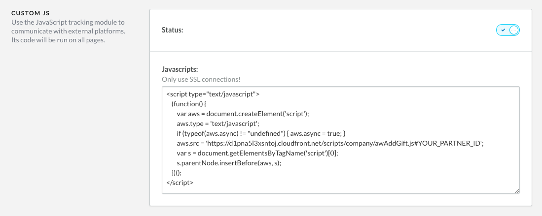Image resolution: width=542 pixels, height=216 pixels.
Task: Click the '(function() {' code line
Action: (189, 103)
